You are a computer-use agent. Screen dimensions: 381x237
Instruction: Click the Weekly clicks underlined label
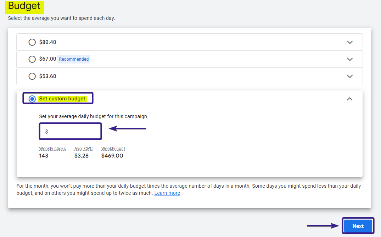click(x=52, y=149)
